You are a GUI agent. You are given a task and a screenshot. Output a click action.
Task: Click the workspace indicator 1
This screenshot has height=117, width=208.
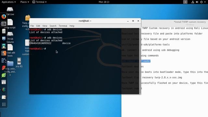(x=185, y=2)
